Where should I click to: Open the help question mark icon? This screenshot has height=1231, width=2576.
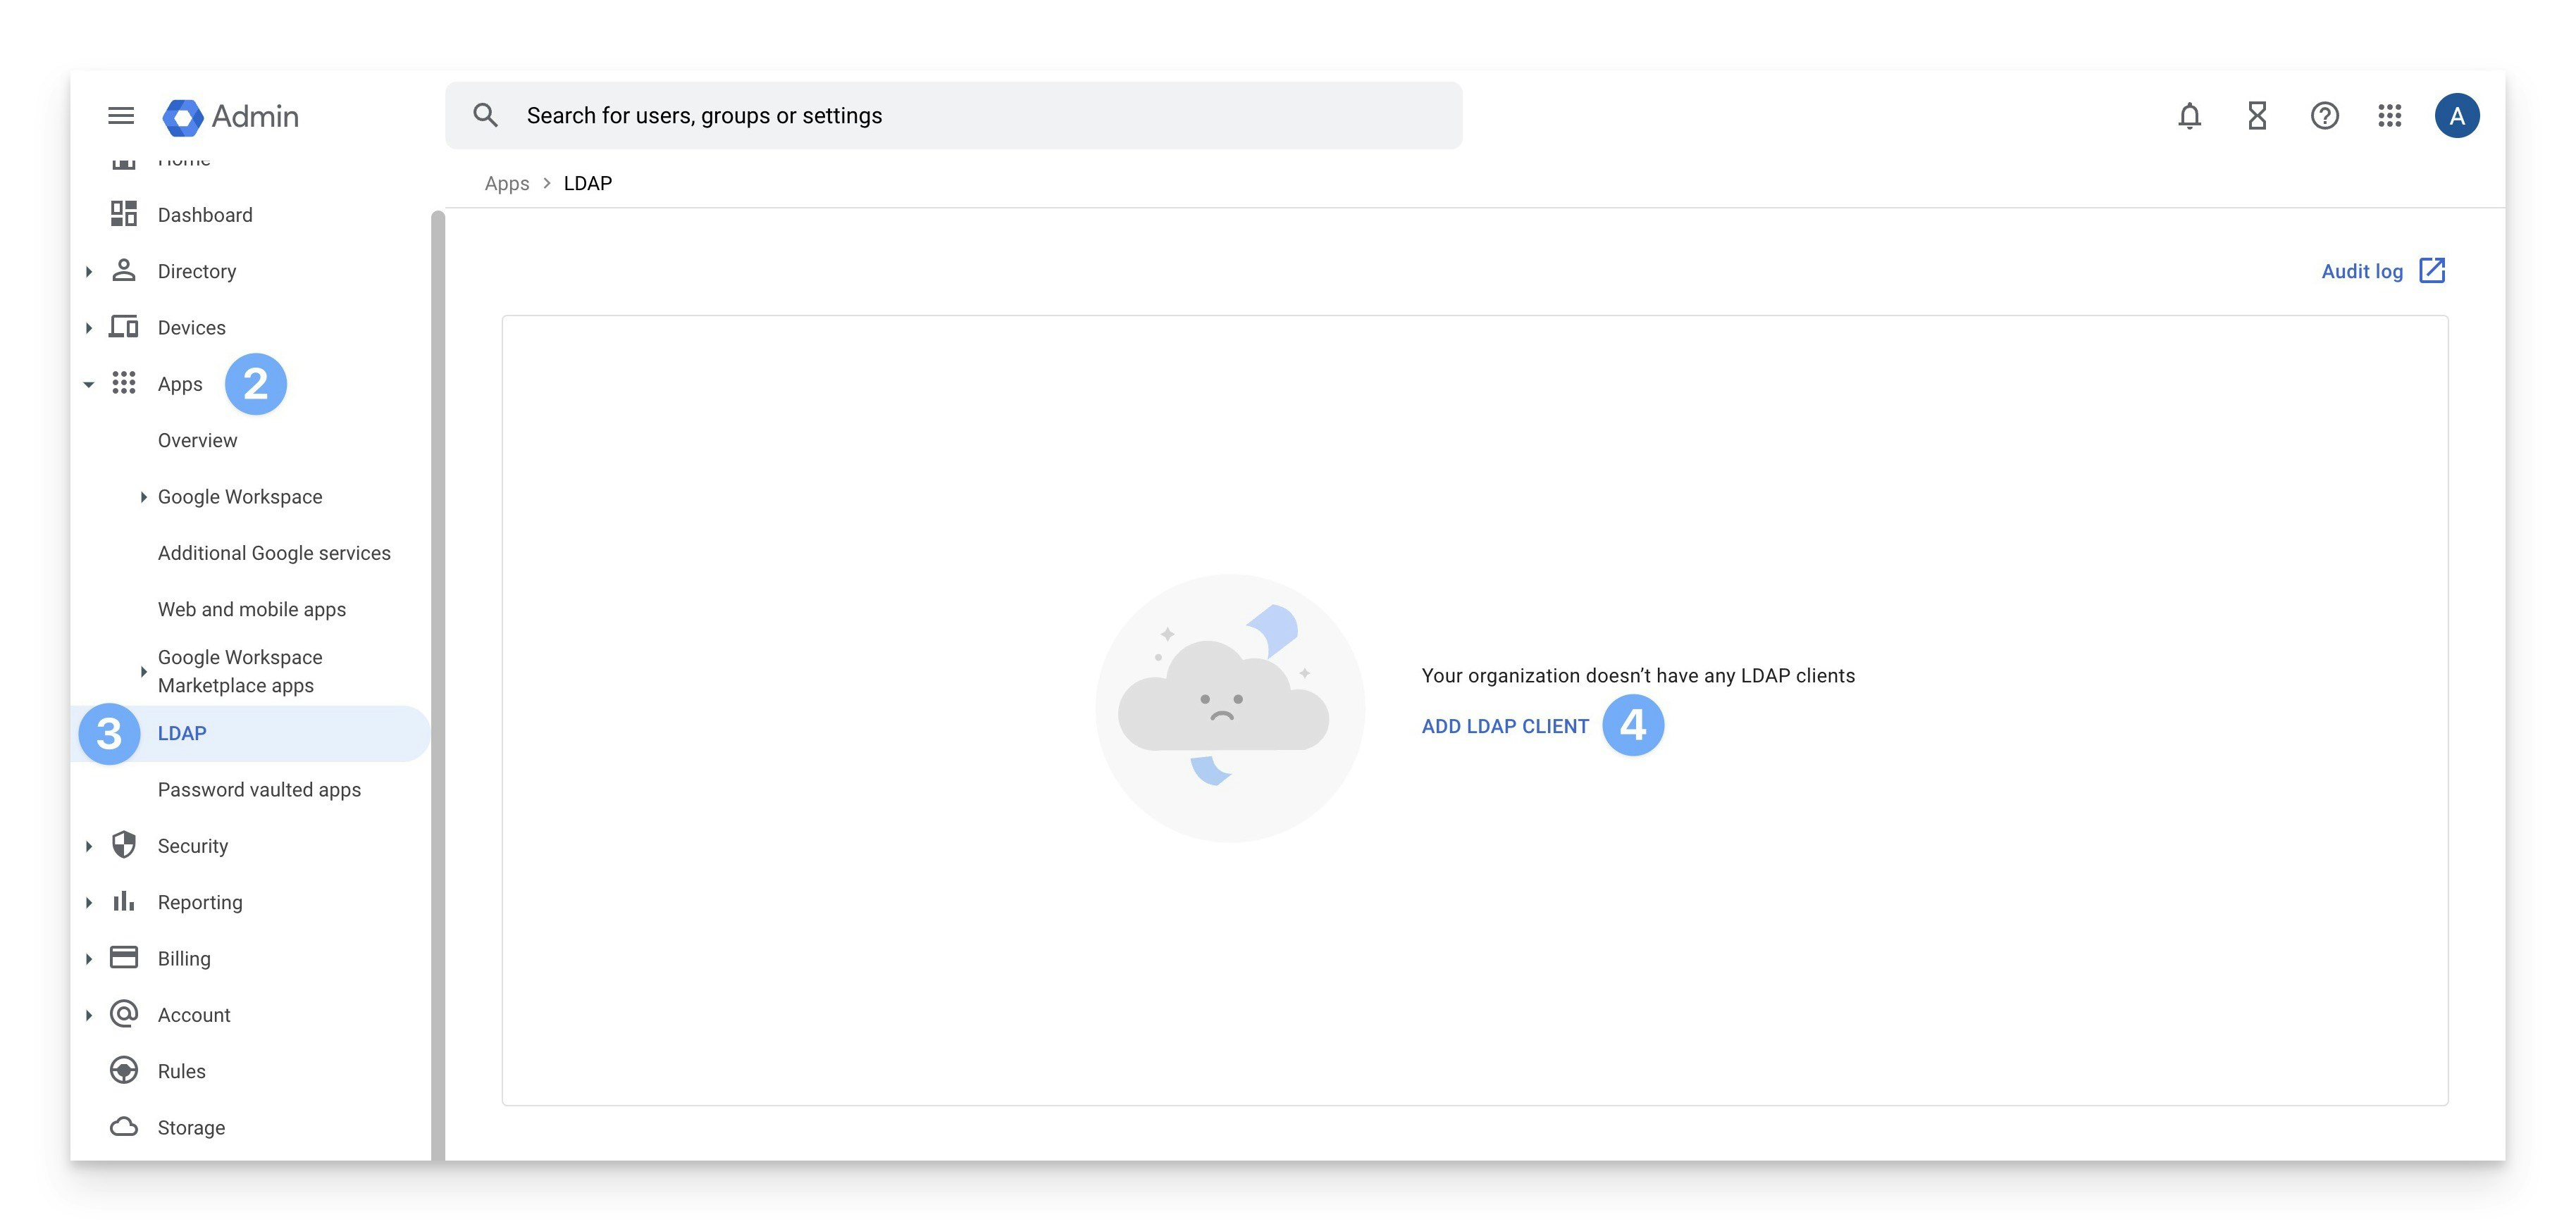coord(2324,116)
